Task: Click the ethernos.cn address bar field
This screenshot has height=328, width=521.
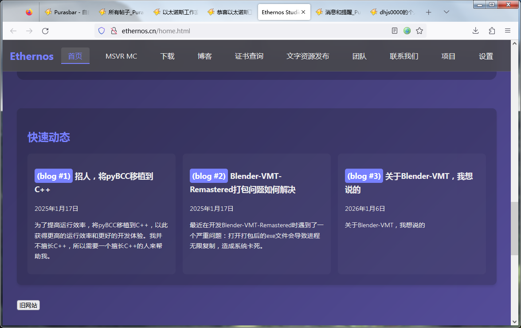Action: pos(248,31)
